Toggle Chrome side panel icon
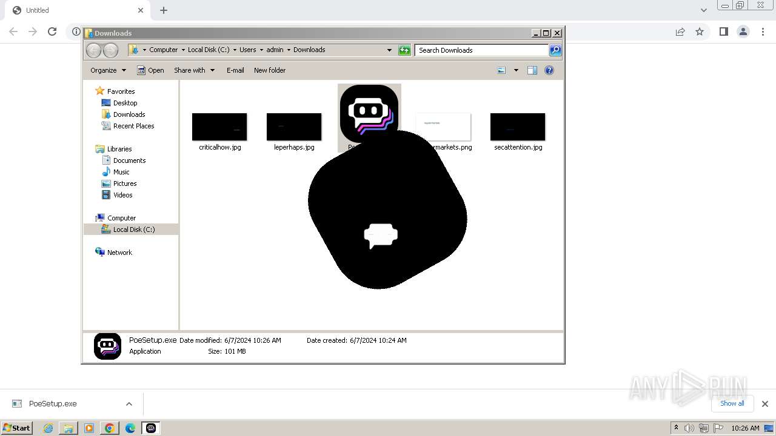 click(723, 31)
